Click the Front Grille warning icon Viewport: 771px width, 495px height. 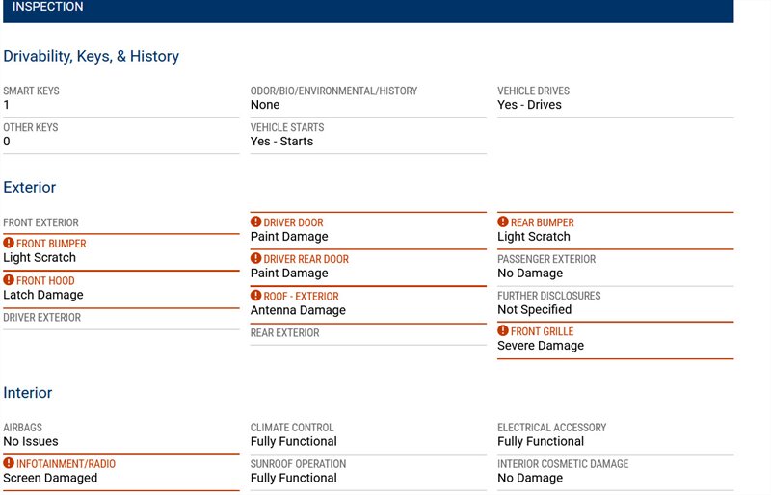pos(503,331)
